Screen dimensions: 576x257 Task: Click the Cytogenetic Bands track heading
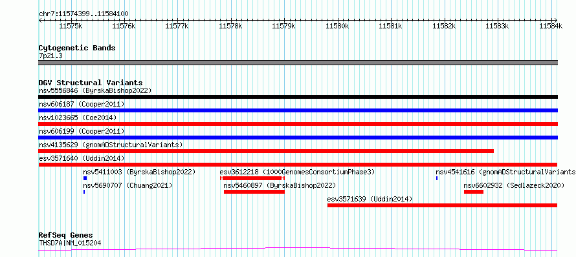click(77, 48)
